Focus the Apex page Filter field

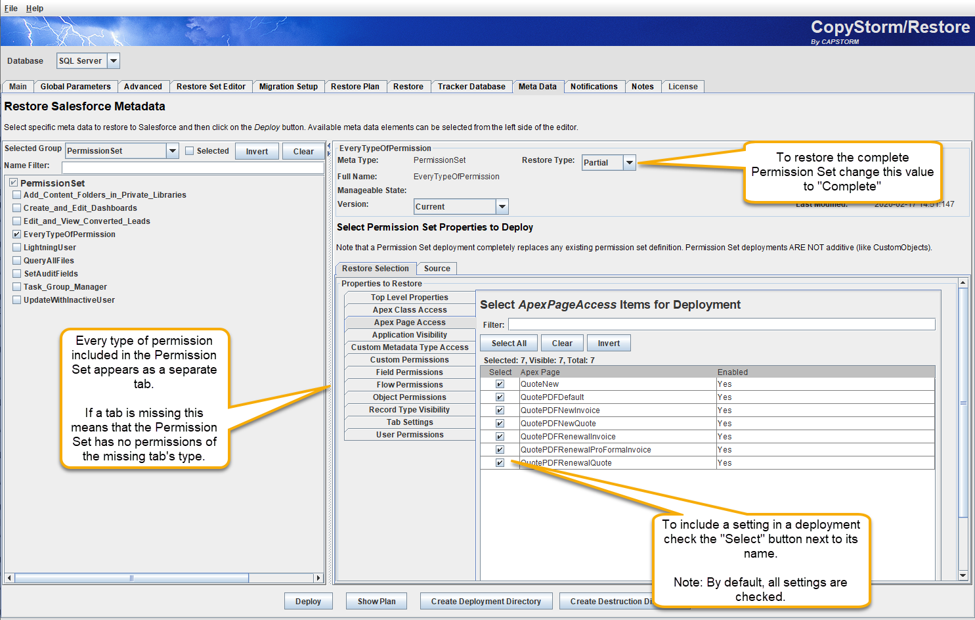[x=722, y=324]
